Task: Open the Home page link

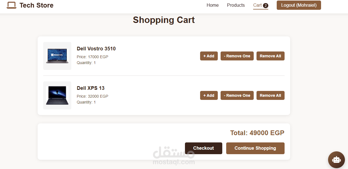Action: coord(212,5)
